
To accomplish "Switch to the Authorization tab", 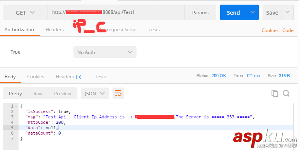I will 19,30.
